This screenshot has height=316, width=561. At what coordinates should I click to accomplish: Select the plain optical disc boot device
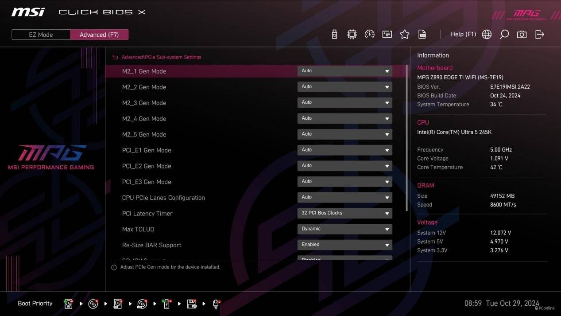click(x=93, y=304)
